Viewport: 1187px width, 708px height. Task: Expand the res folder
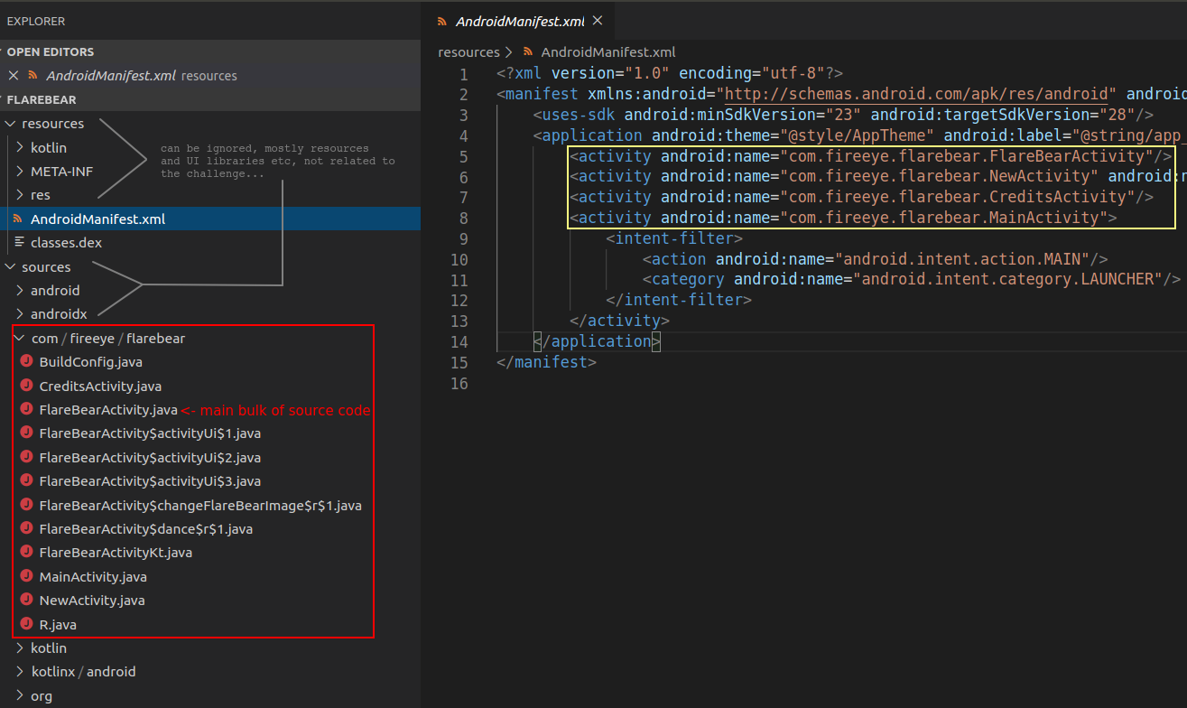[21, 195]
